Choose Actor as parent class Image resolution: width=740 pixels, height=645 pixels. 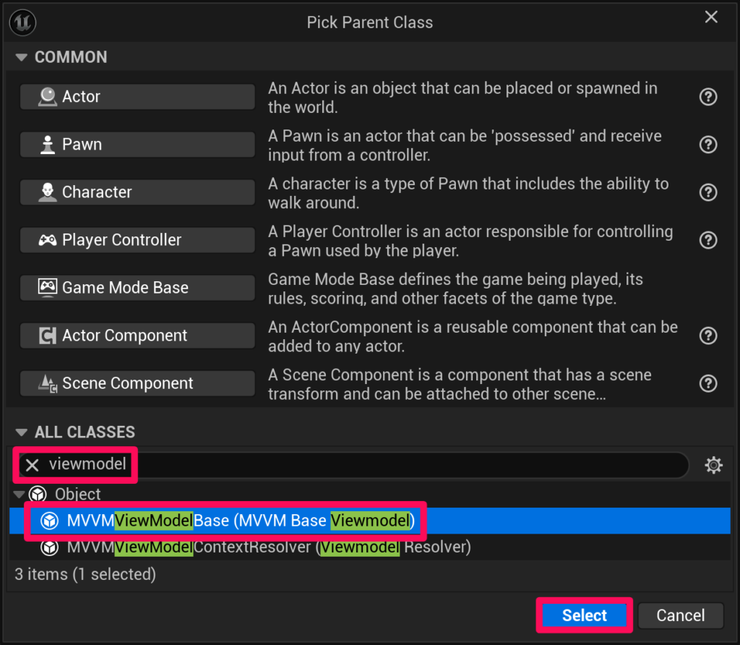click(137, 97)
